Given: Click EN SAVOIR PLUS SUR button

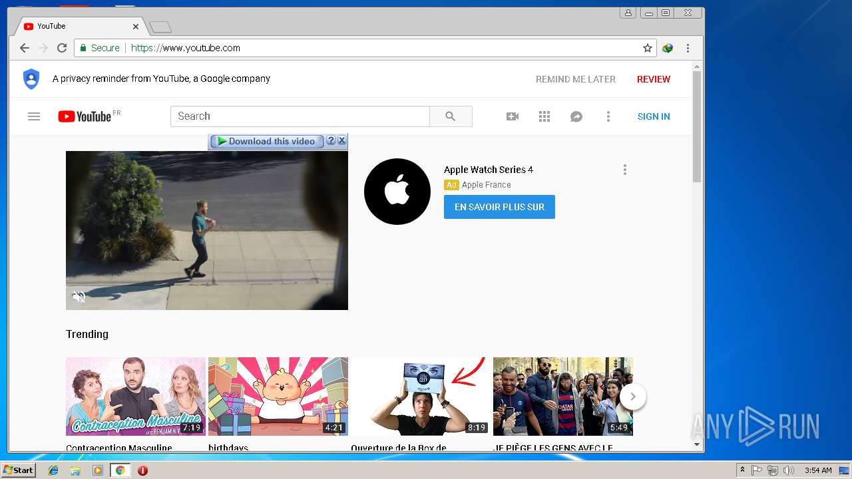Looking at the screenshot, I should pos(499,207).
